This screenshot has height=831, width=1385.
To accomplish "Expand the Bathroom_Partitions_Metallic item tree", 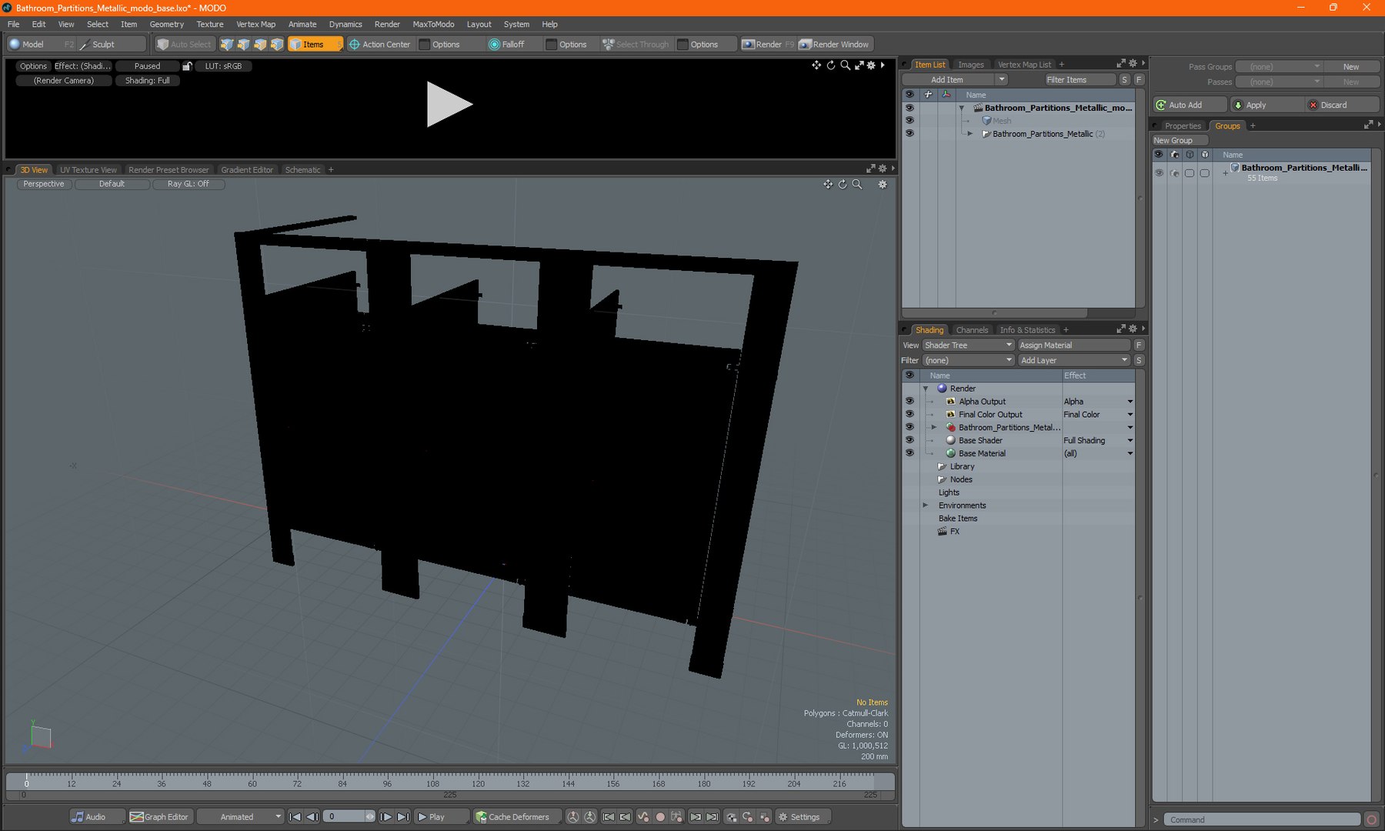I will pyautogui.click(x=970, y=134).
